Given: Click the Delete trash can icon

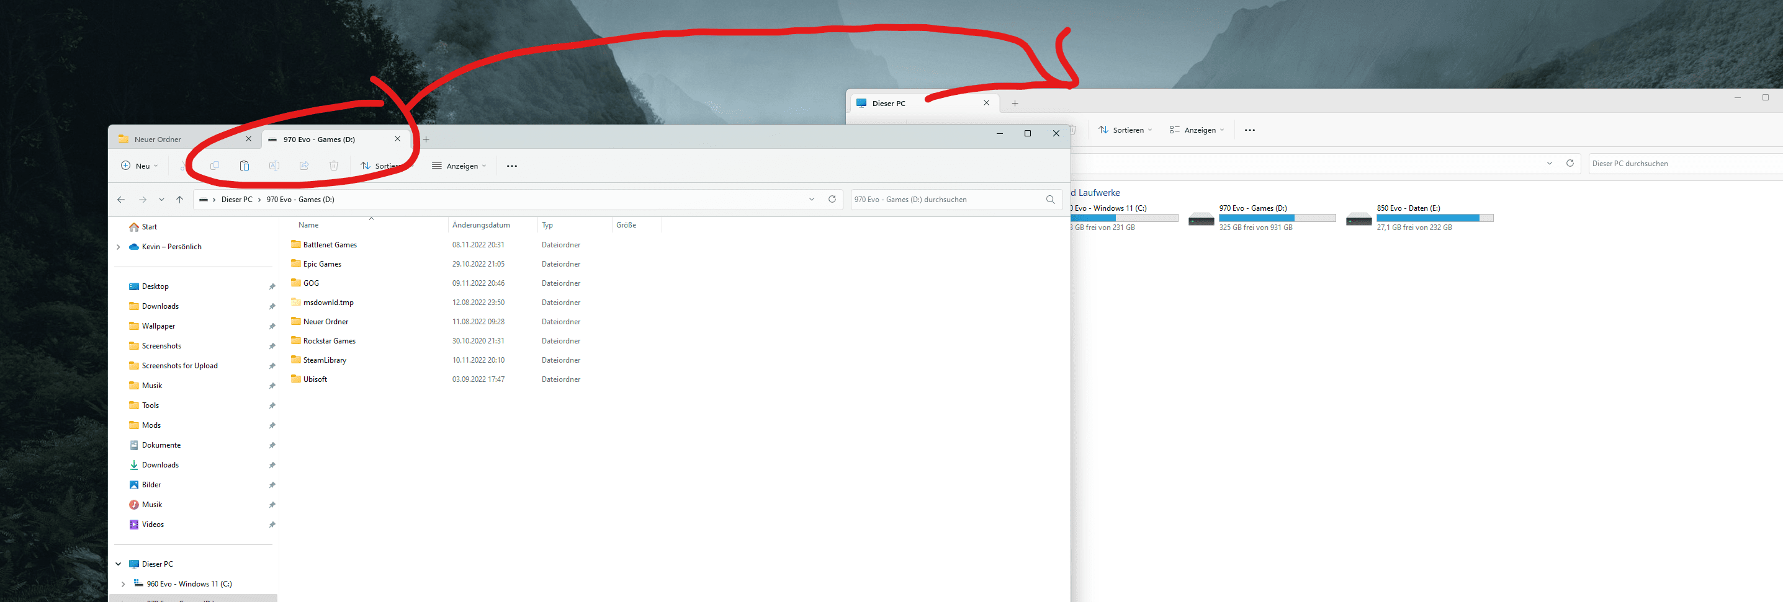Looking at the screenshot, I should tap(334, 166).
